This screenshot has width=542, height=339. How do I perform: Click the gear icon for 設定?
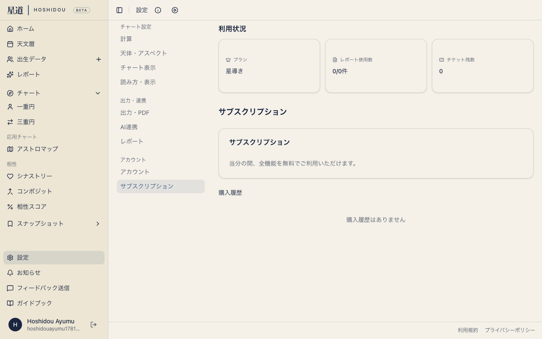[10, 258]
